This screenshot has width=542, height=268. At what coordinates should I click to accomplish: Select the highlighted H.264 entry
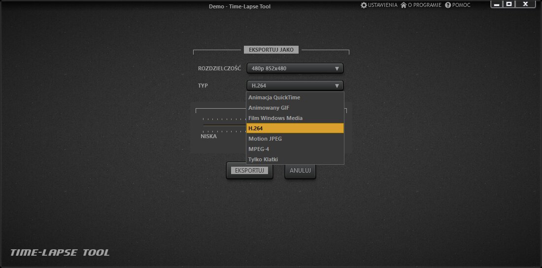click(295, 128)
